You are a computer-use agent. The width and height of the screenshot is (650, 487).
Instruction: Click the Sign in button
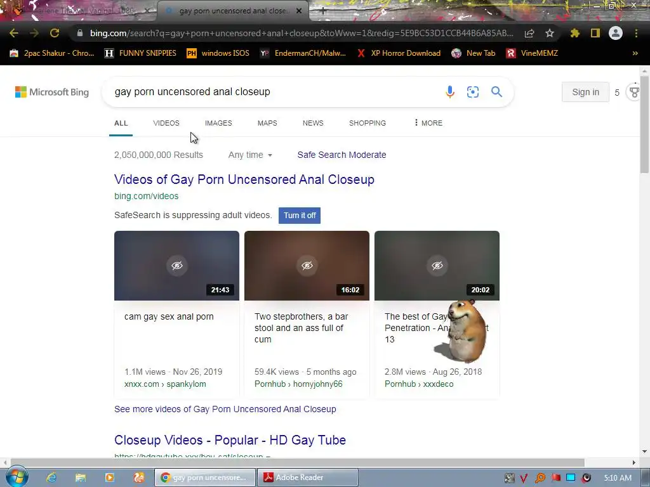point(585,92)
